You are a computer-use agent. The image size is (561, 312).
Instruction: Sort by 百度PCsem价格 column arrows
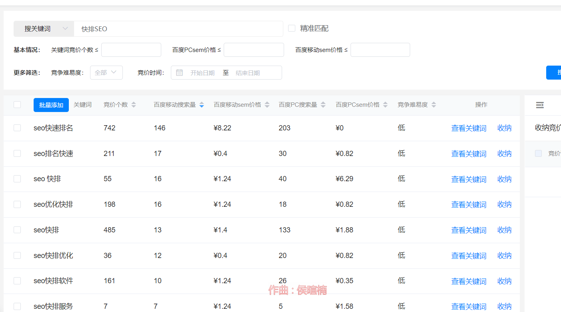point(385,105)
